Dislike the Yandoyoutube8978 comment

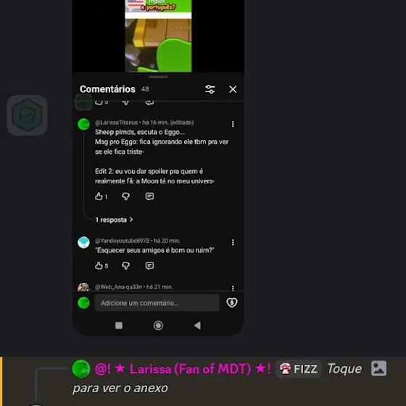[x=125, y=265]
